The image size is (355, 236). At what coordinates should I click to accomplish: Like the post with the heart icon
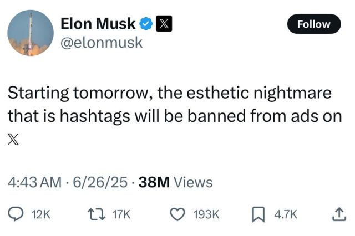177,214
